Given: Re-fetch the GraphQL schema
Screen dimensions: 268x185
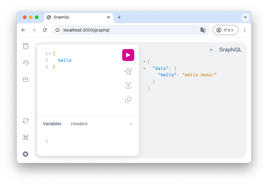Looking at the screenshot, I should pos(26,121).
